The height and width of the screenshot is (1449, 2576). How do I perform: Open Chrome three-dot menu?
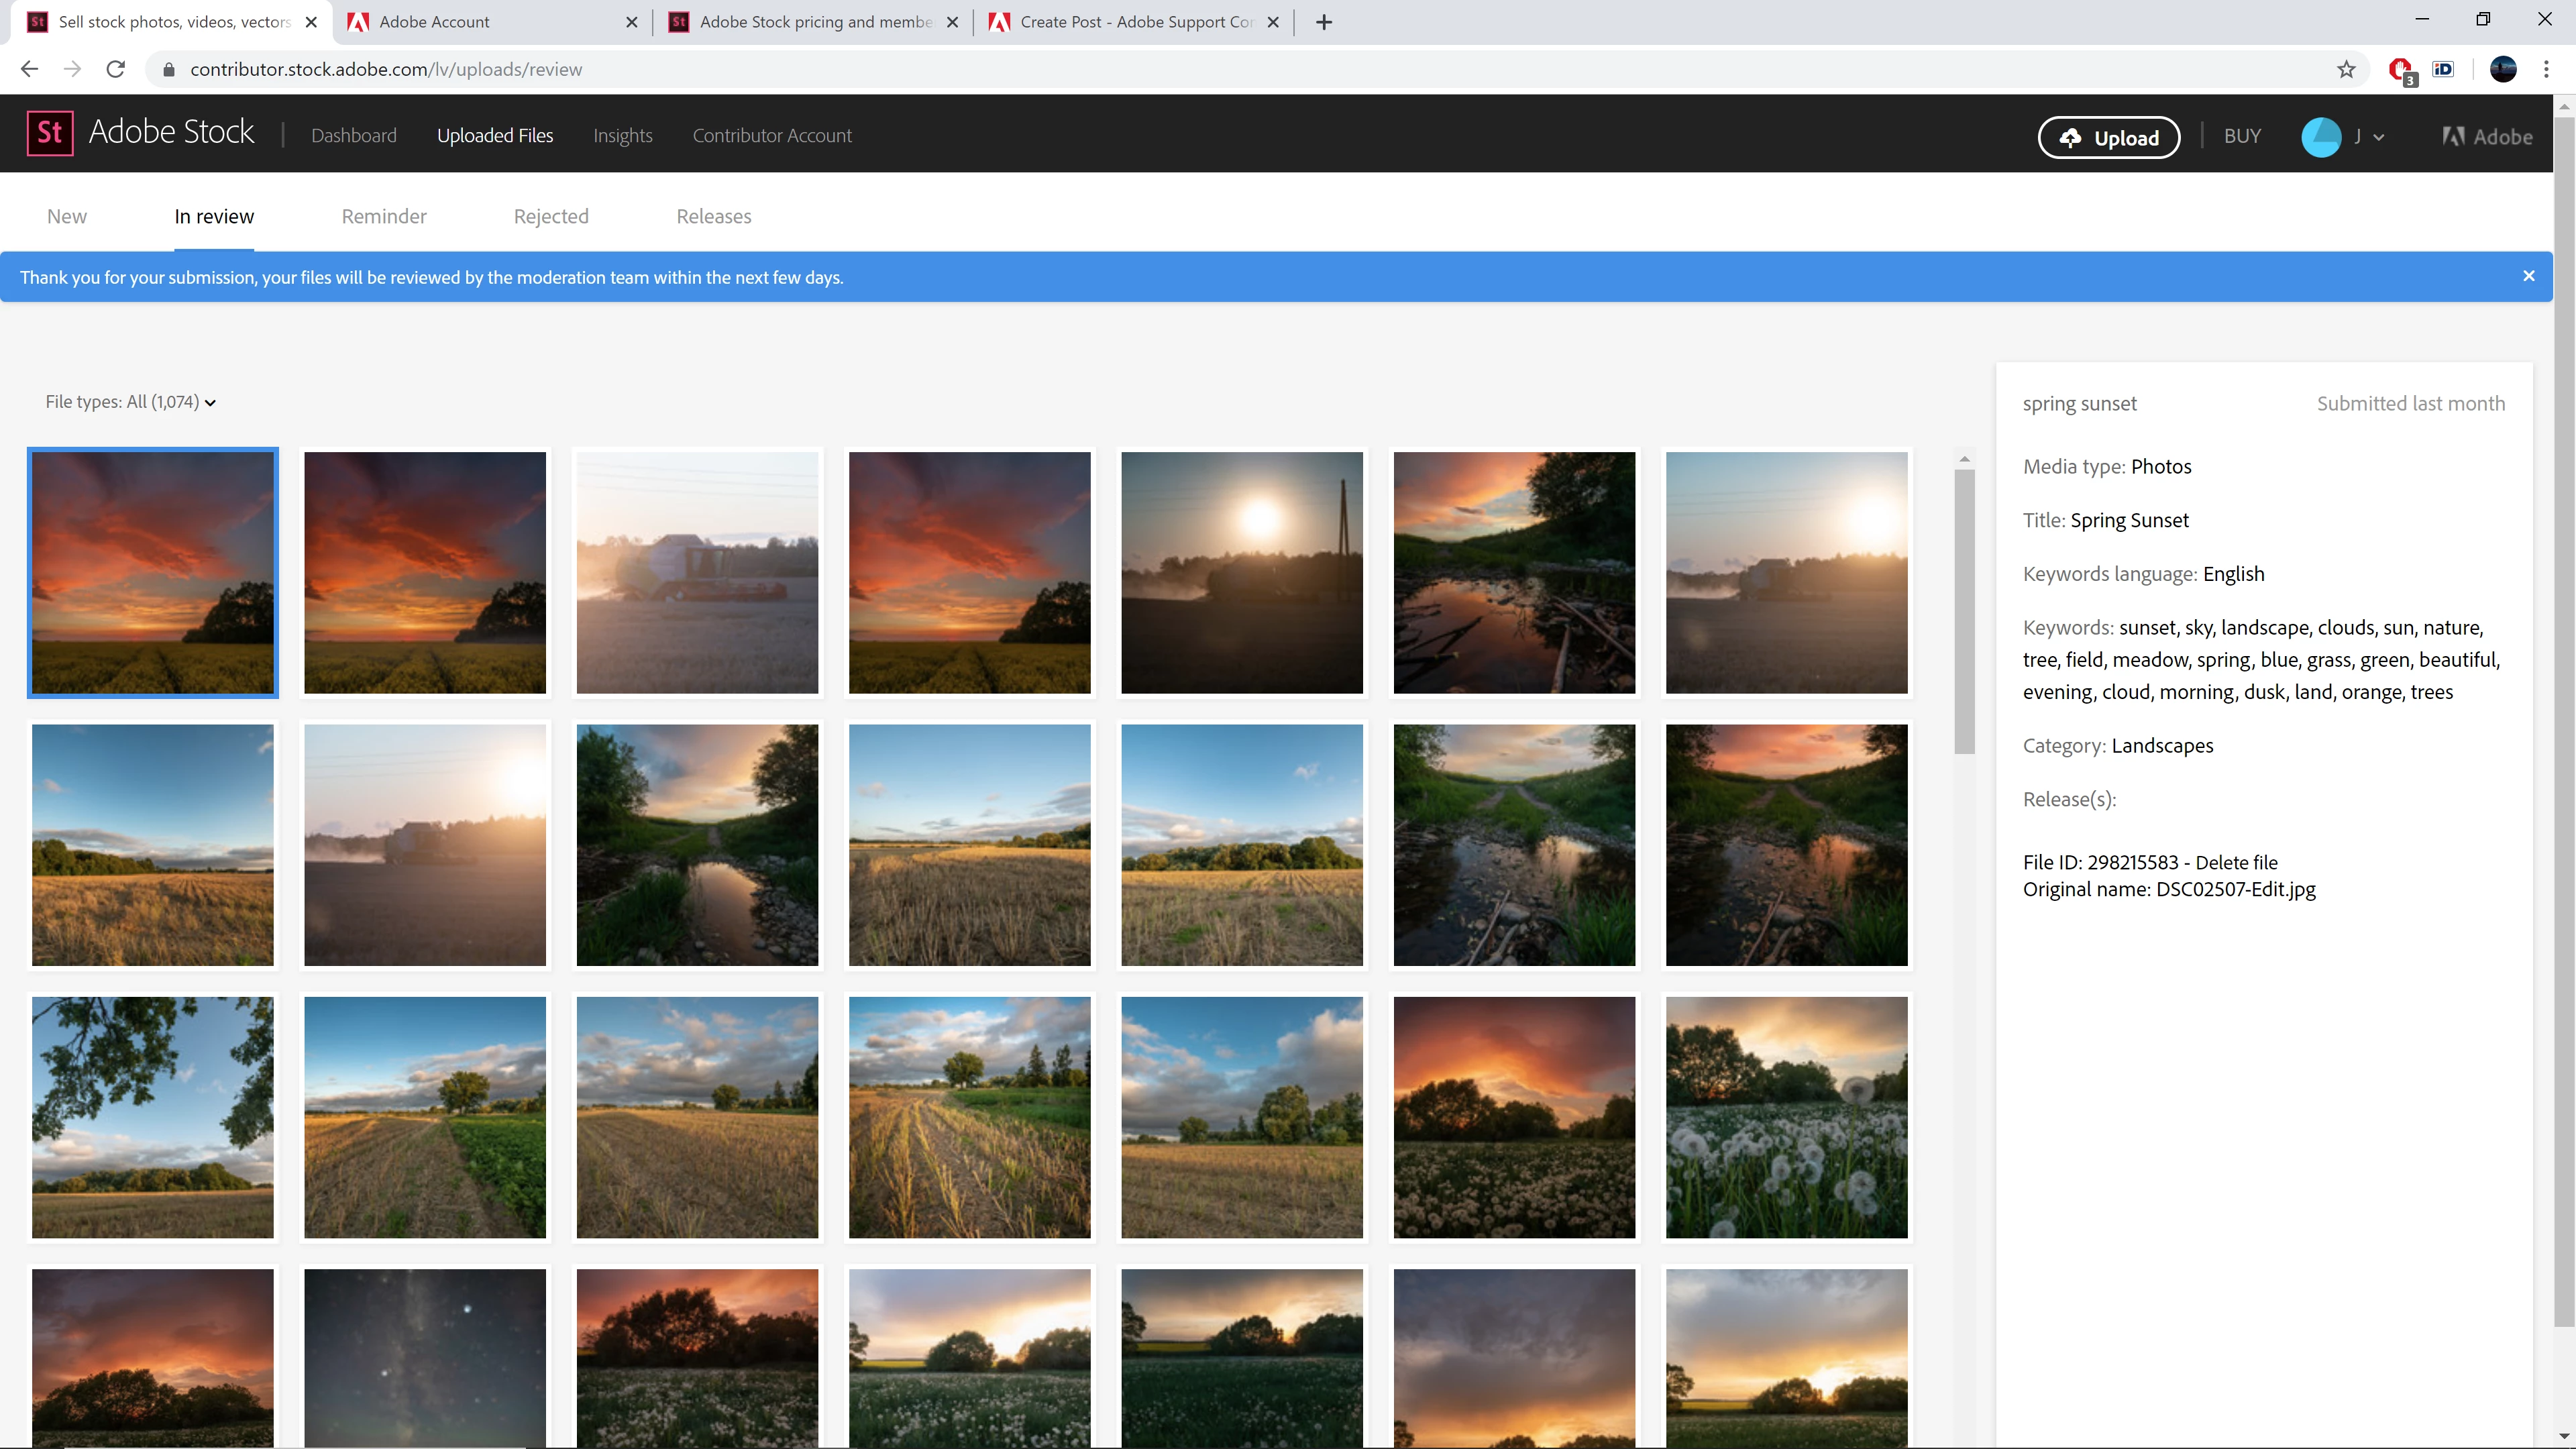2546,69
